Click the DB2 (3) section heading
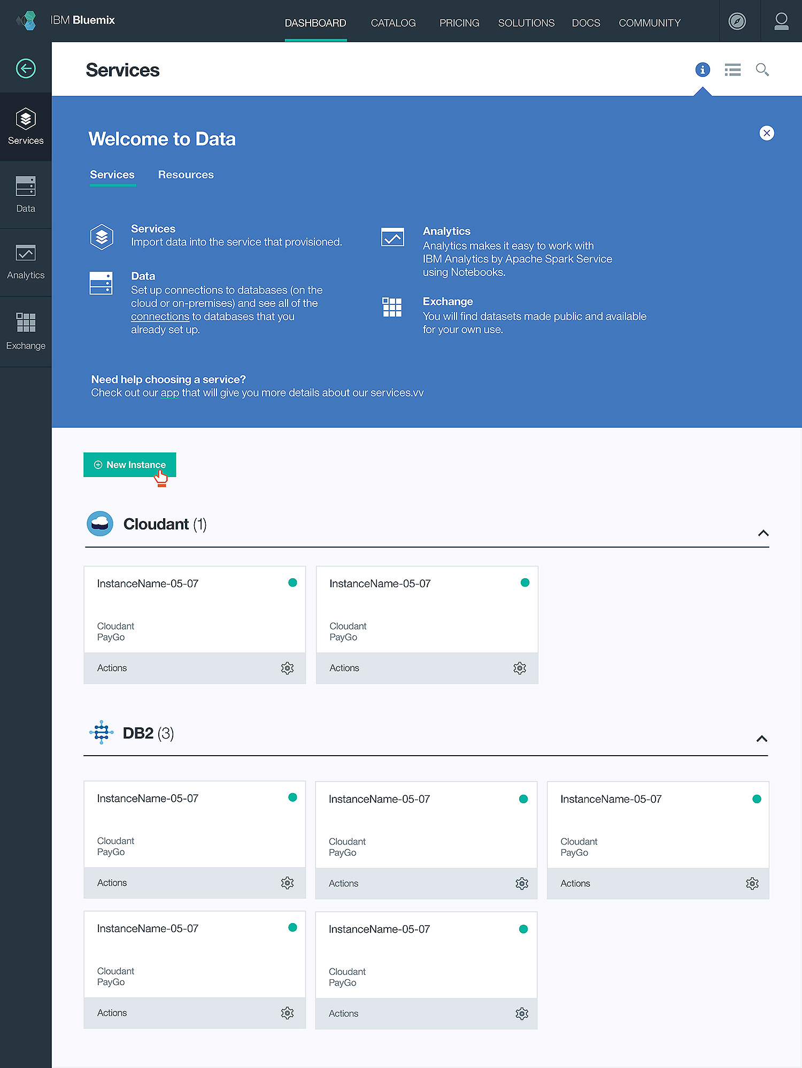The height and width of the screenshot is (1068, 802). [148, 733]
